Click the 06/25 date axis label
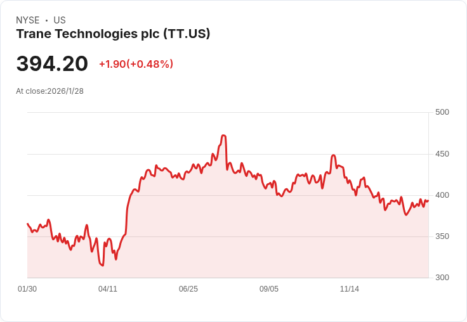Screen dimensions: 467x322 (x=188, y=289)
